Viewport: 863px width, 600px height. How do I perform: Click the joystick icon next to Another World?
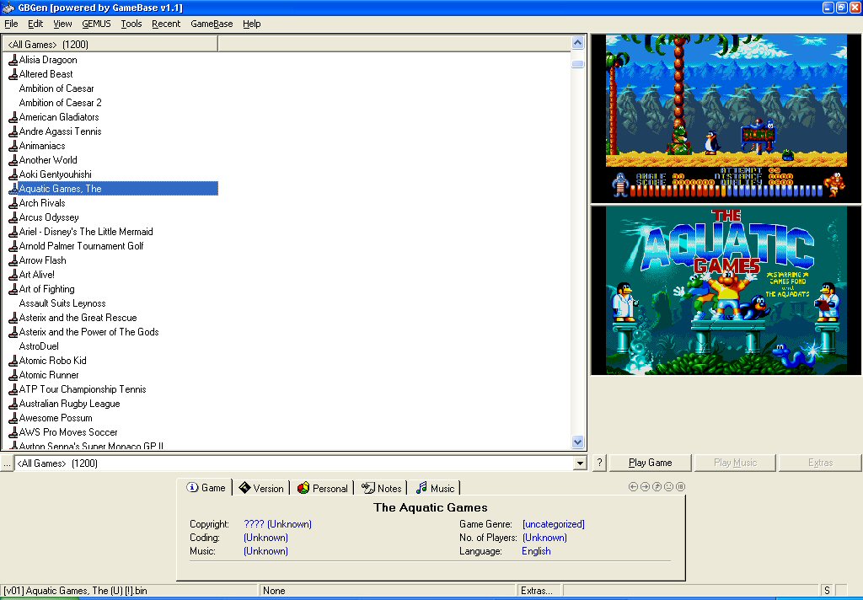(13, 160)
